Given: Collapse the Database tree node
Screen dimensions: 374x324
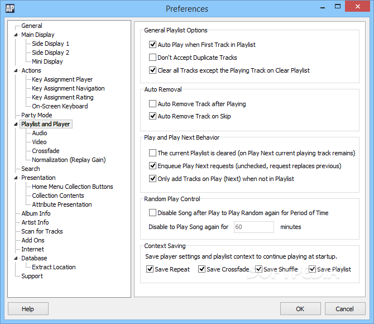Looking at the screenshot, I should coord(16,258).
